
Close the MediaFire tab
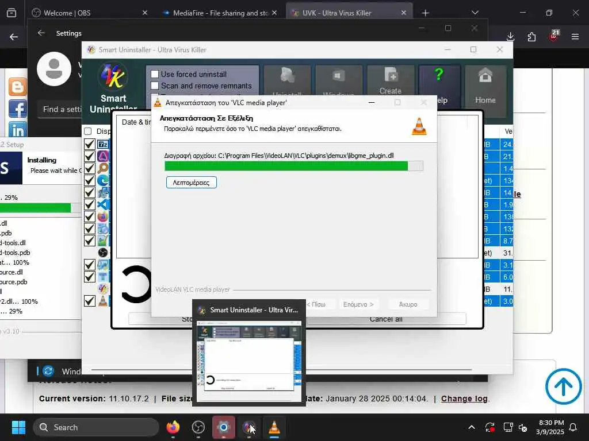pos(274,13)
